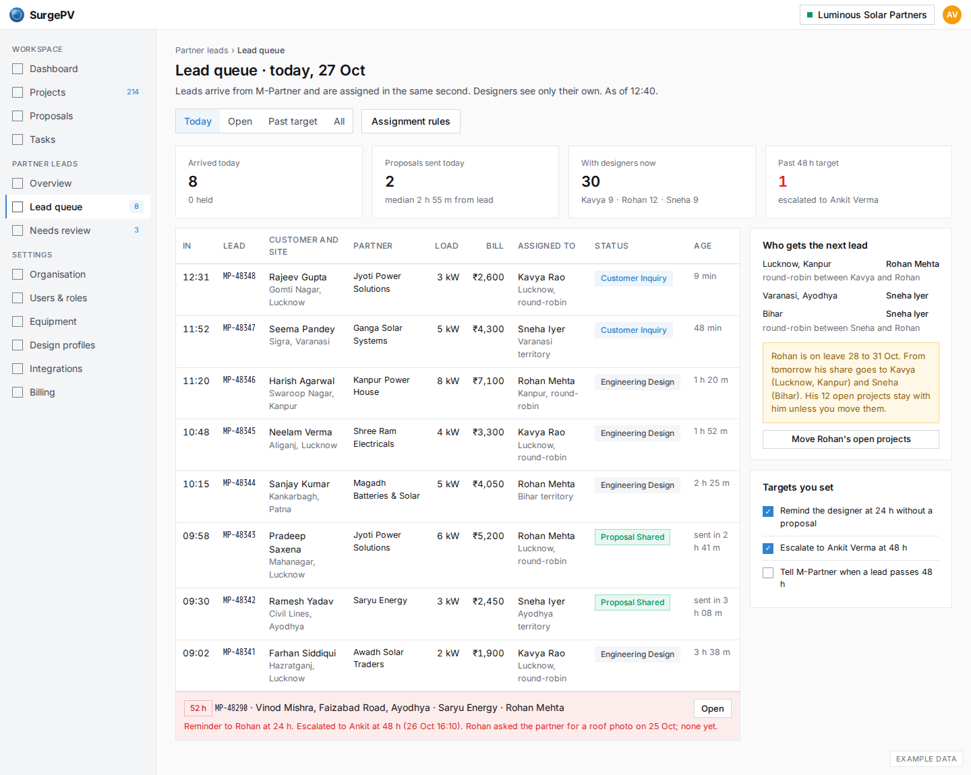Click lead ID MP-48345
Screen dimensions: 971x775
click(x=239, y=431)
